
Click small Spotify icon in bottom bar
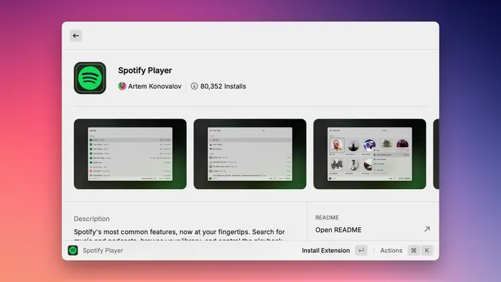(73, 250)
